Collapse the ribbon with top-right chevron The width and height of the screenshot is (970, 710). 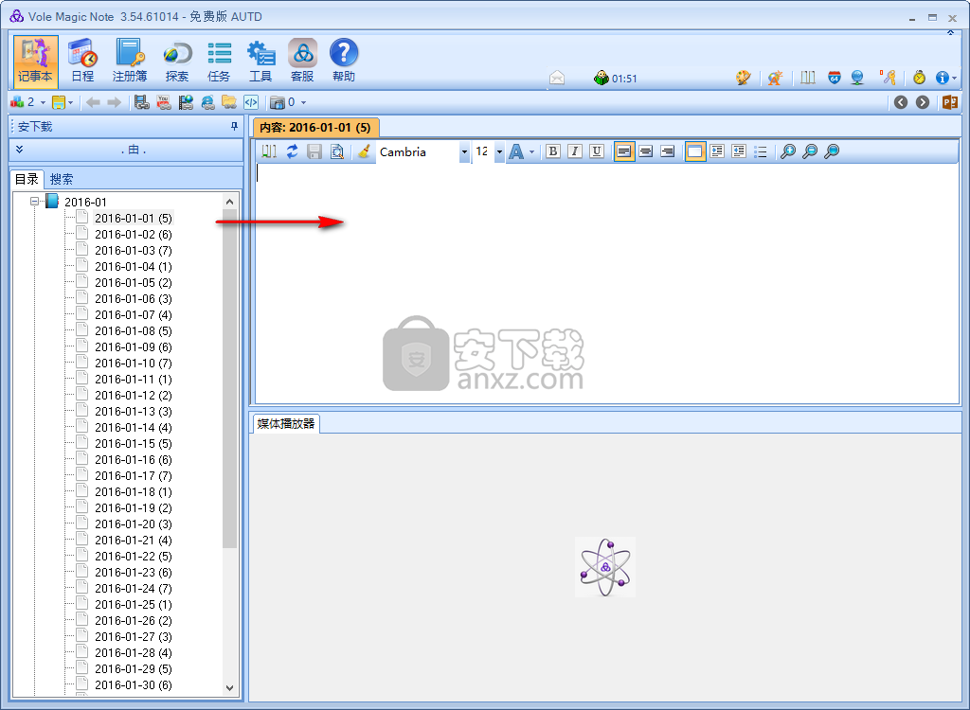(950, 33)
